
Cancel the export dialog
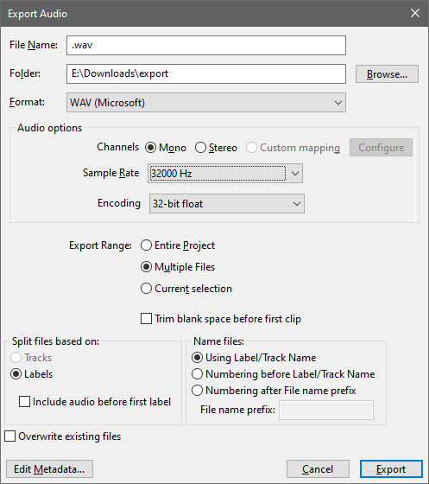[x=318, y=469]
